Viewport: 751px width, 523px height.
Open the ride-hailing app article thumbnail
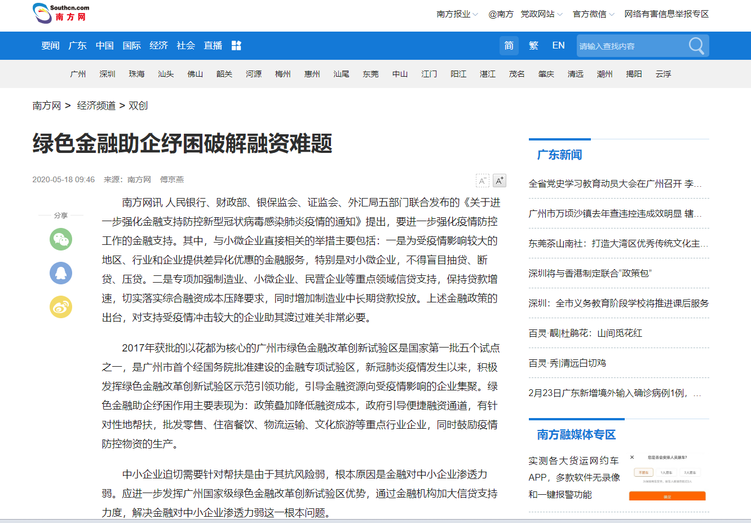click(667, 477)
